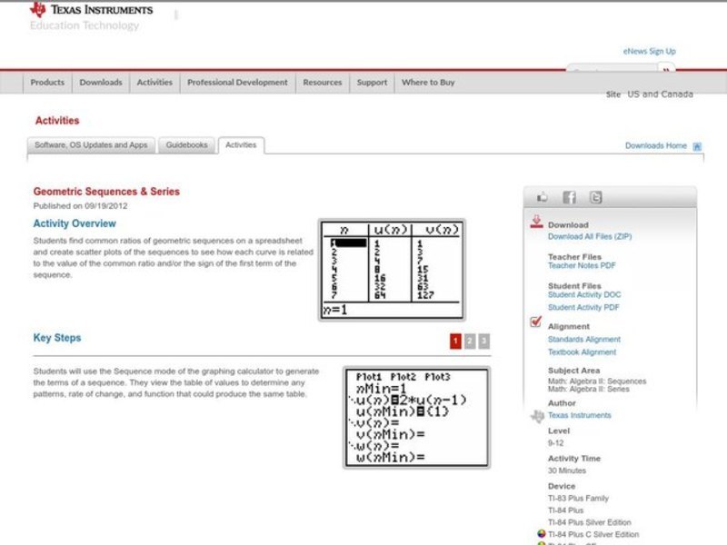The image size is (727, 545).
Task: Click the thumbs-up recommend icon
Action: click(542, 195)
